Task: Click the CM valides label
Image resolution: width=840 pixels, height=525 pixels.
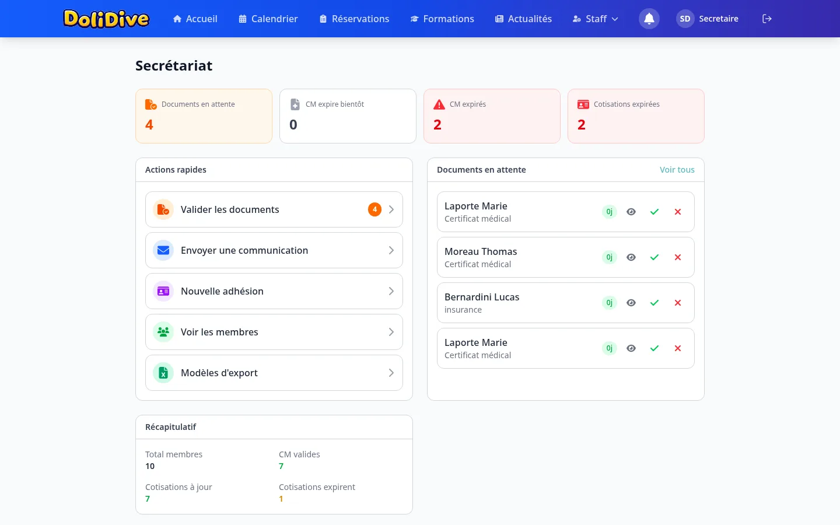Action: coord(299,454)
